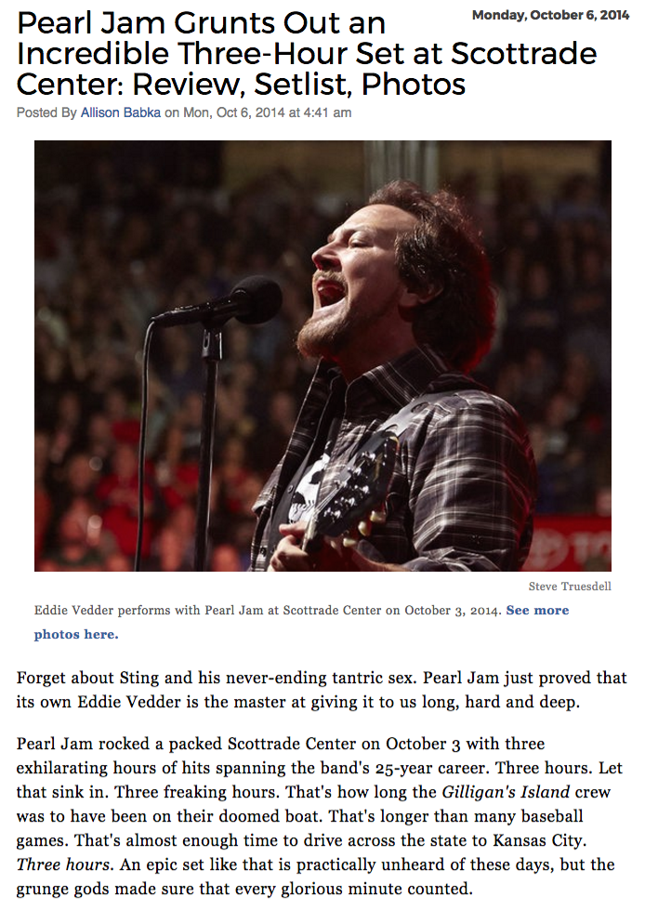Click the italic 'Gilligan's Island' text
This screenshot has width=645, height=910.
[x=506, y=792]
